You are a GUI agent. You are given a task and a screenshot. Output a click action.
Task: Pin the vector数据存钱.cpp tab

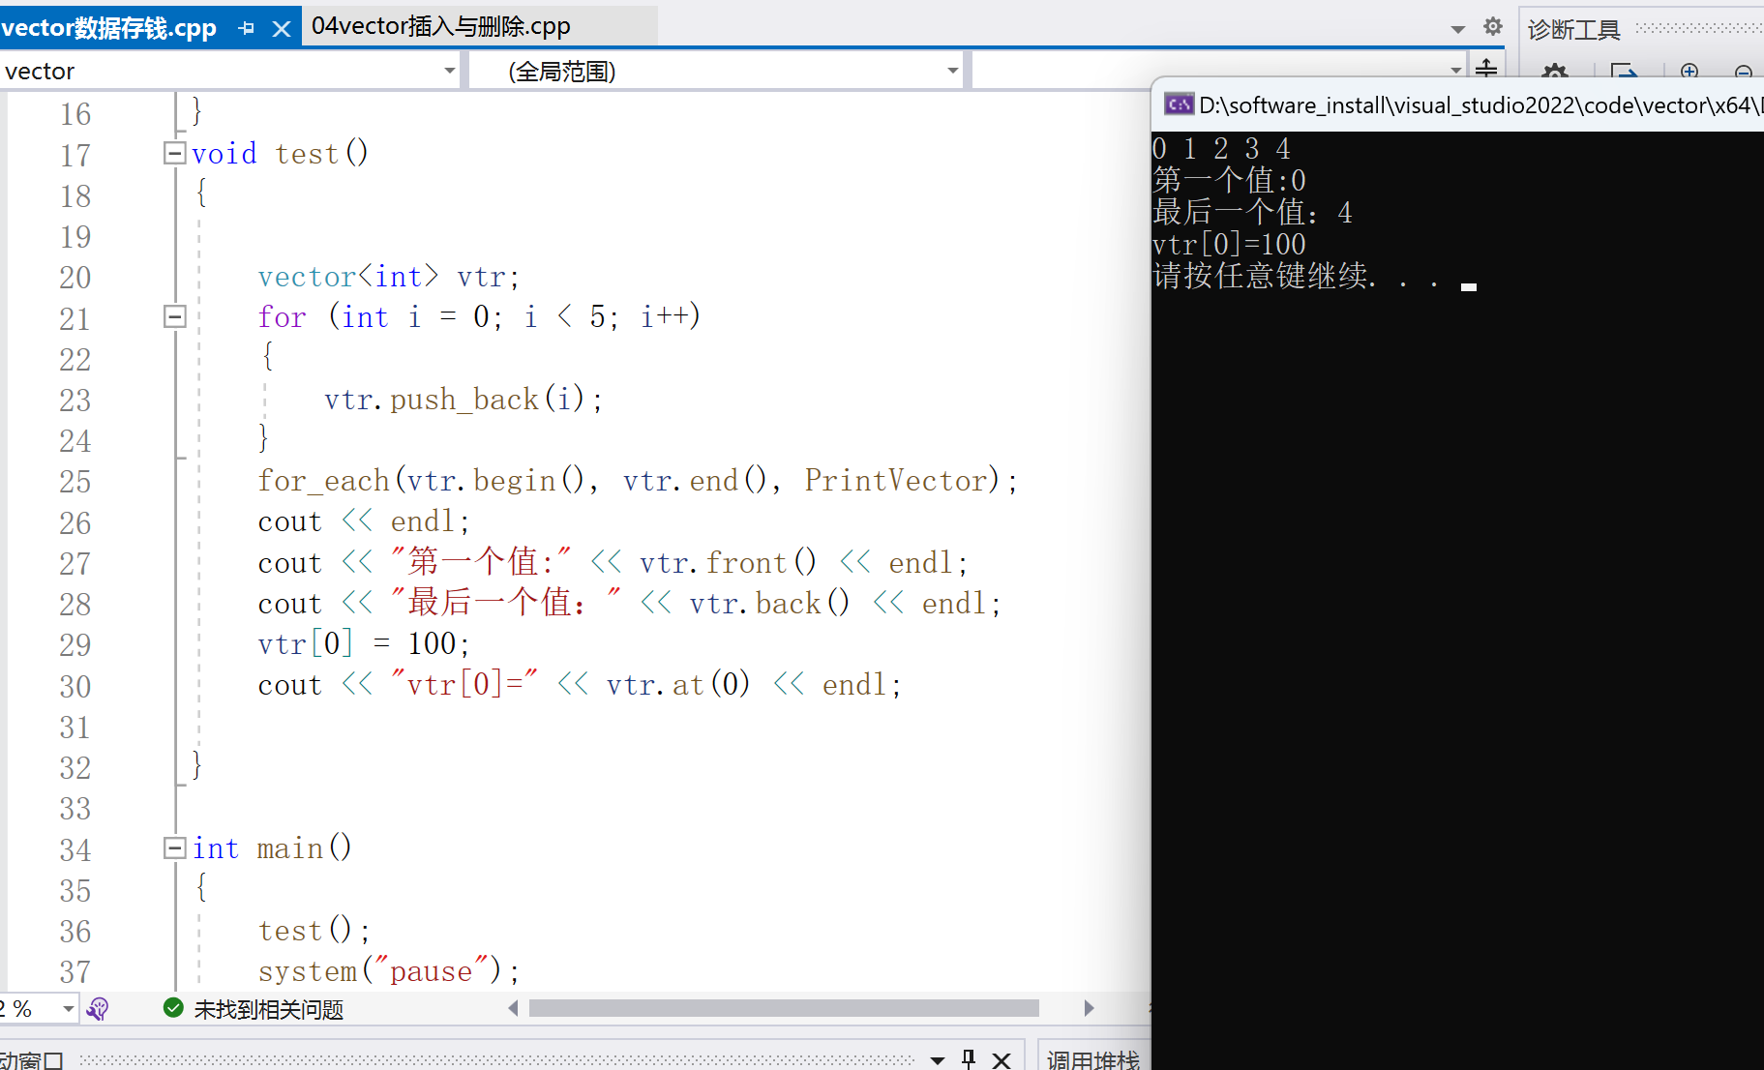point(246,29)
